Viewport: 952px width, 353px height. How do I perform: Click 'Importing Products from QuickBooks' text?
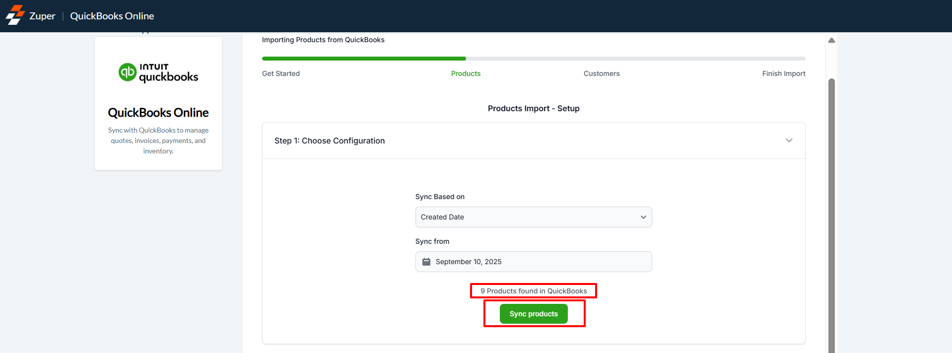(323, 40)
